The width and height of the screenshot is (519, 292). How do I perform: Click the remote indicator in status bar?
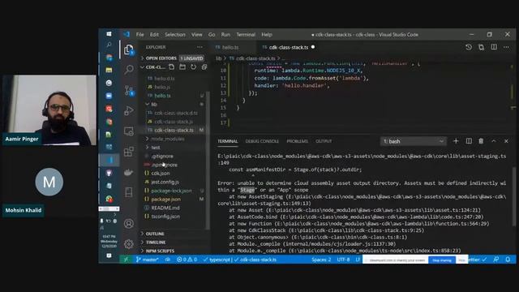(x=126, y=260)
